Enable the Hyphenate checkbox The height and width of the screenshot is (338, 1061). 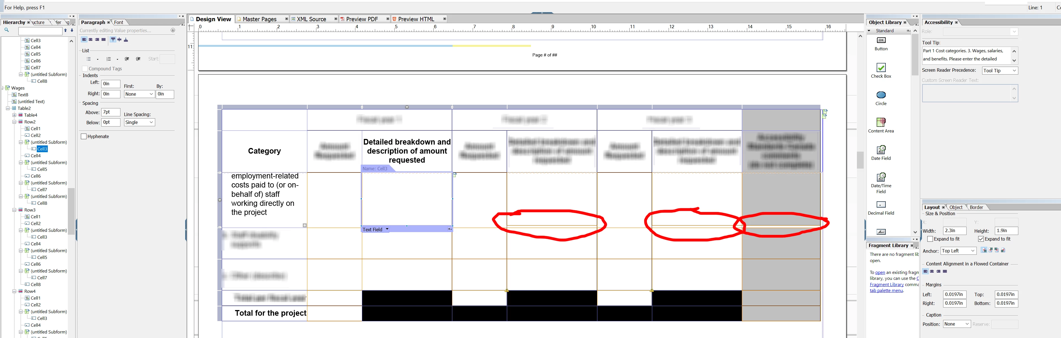(84, 136)
